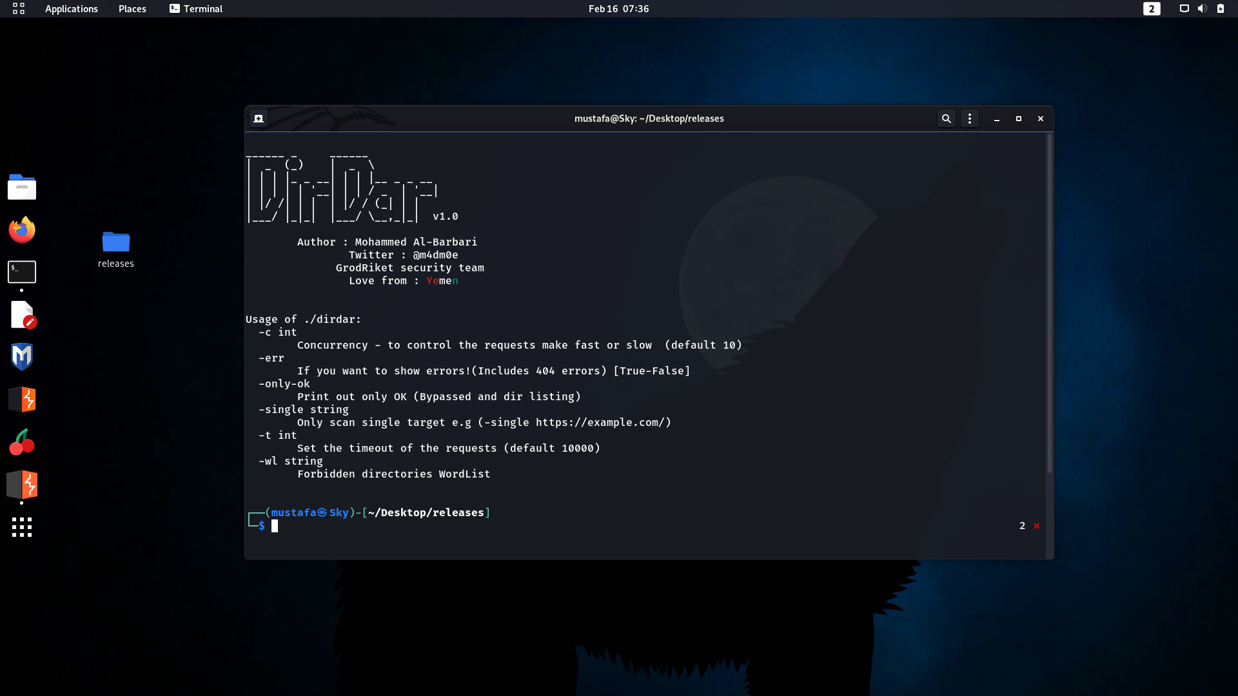Open the terminal three-dot options menu

point(969,119)
